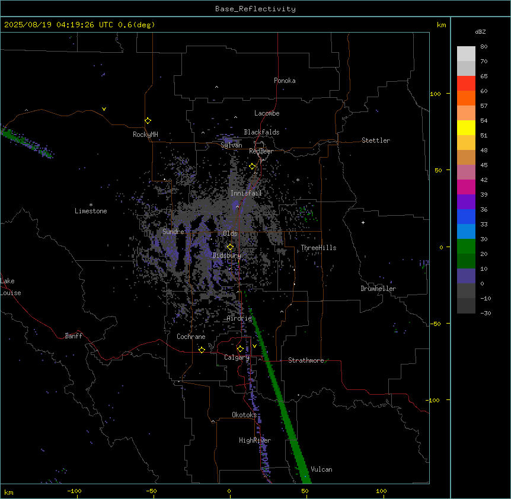Viewport: 511px width, 499px height.
Task: Click the -100 tick on horizontal axis
Action: pos(75,491)
